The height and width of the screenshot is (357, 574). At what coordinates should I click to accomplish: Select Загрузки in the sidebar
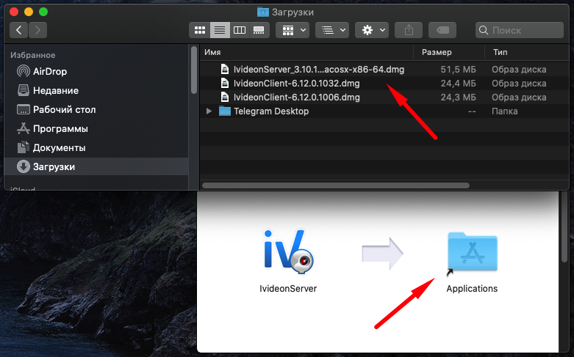point(96,166)
